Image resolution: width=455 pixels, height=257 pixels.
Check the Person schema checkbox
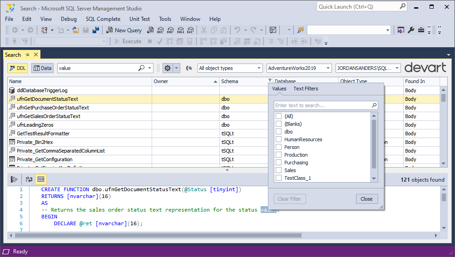tap(278, 147)
